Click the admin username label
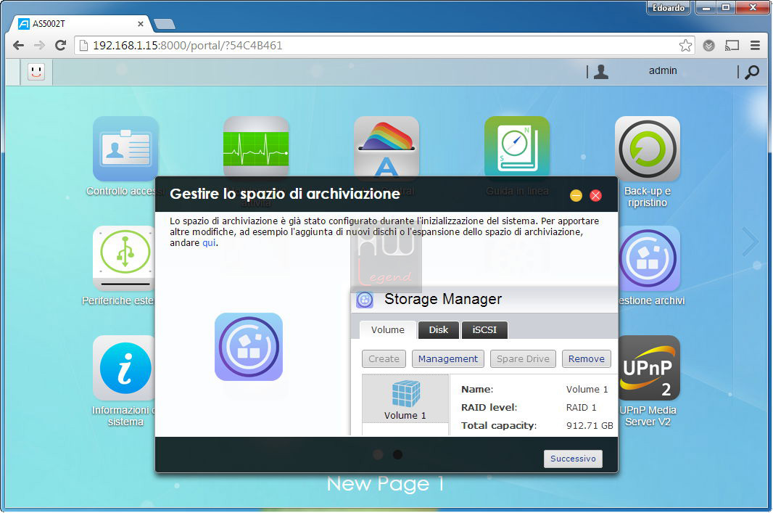 point(663,71)
